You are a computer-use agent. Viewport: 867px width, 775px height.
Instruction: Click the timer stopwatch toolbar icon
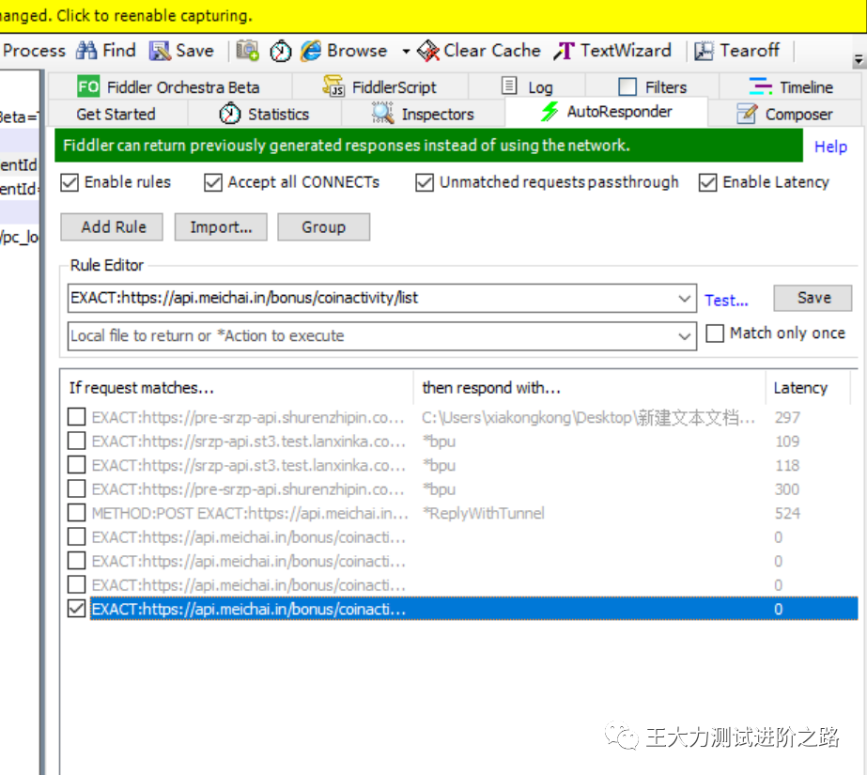pos(280,51)
